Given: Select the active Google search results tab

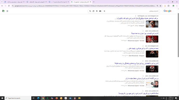Looking at the screenshot, I should pyautogui.click(x=81, y=2).
